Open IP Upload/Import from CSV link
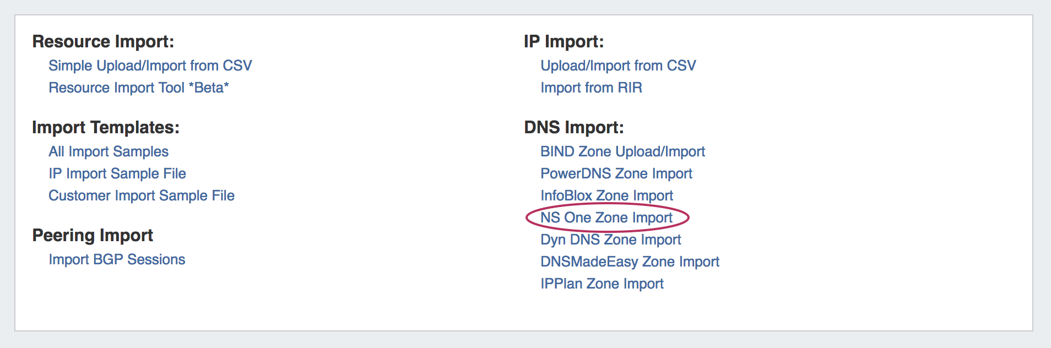 click(x=618, y=66)
